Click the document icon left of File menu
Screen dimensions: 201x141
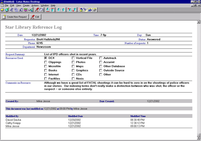tap(2, 5)
